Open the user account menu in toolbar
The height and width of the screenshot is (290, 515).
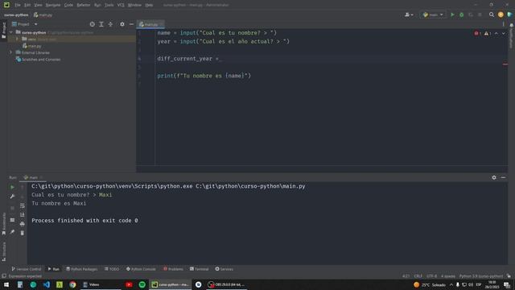[409, 14]
